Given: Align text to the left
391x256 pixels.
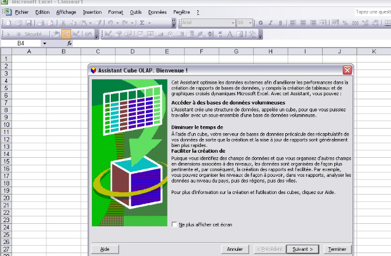Looking at the screenshot, I should tap(293, 23).
